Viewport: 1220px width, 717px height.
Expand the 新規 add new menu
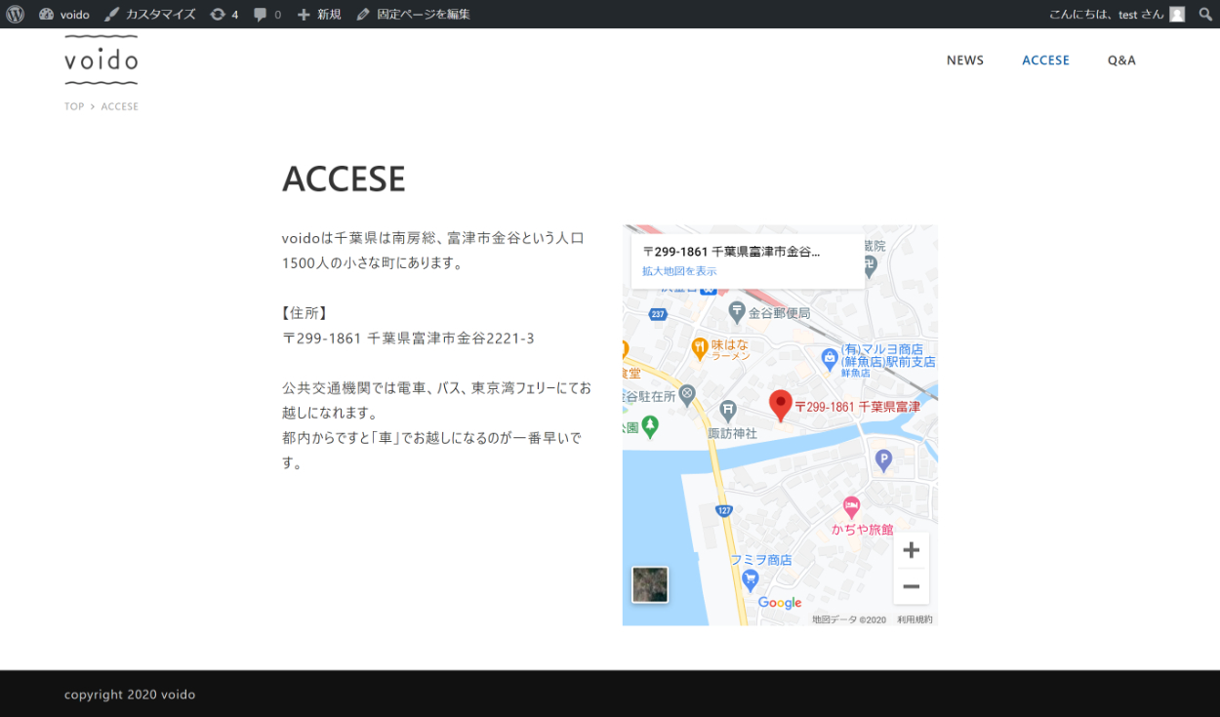(319, 15)
